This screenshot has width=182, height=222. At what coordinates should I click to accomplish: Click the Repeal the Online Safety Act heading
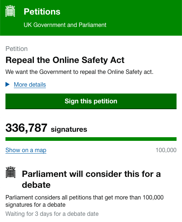point(65,60)
